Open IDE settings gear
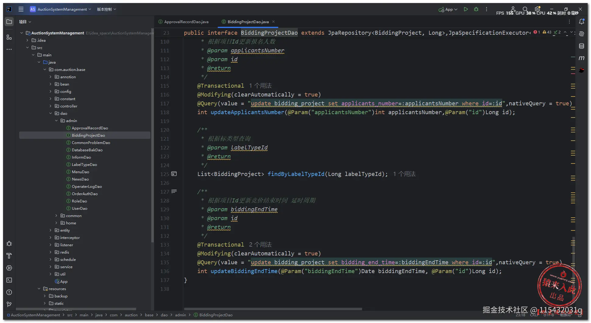 click(537, 9)
